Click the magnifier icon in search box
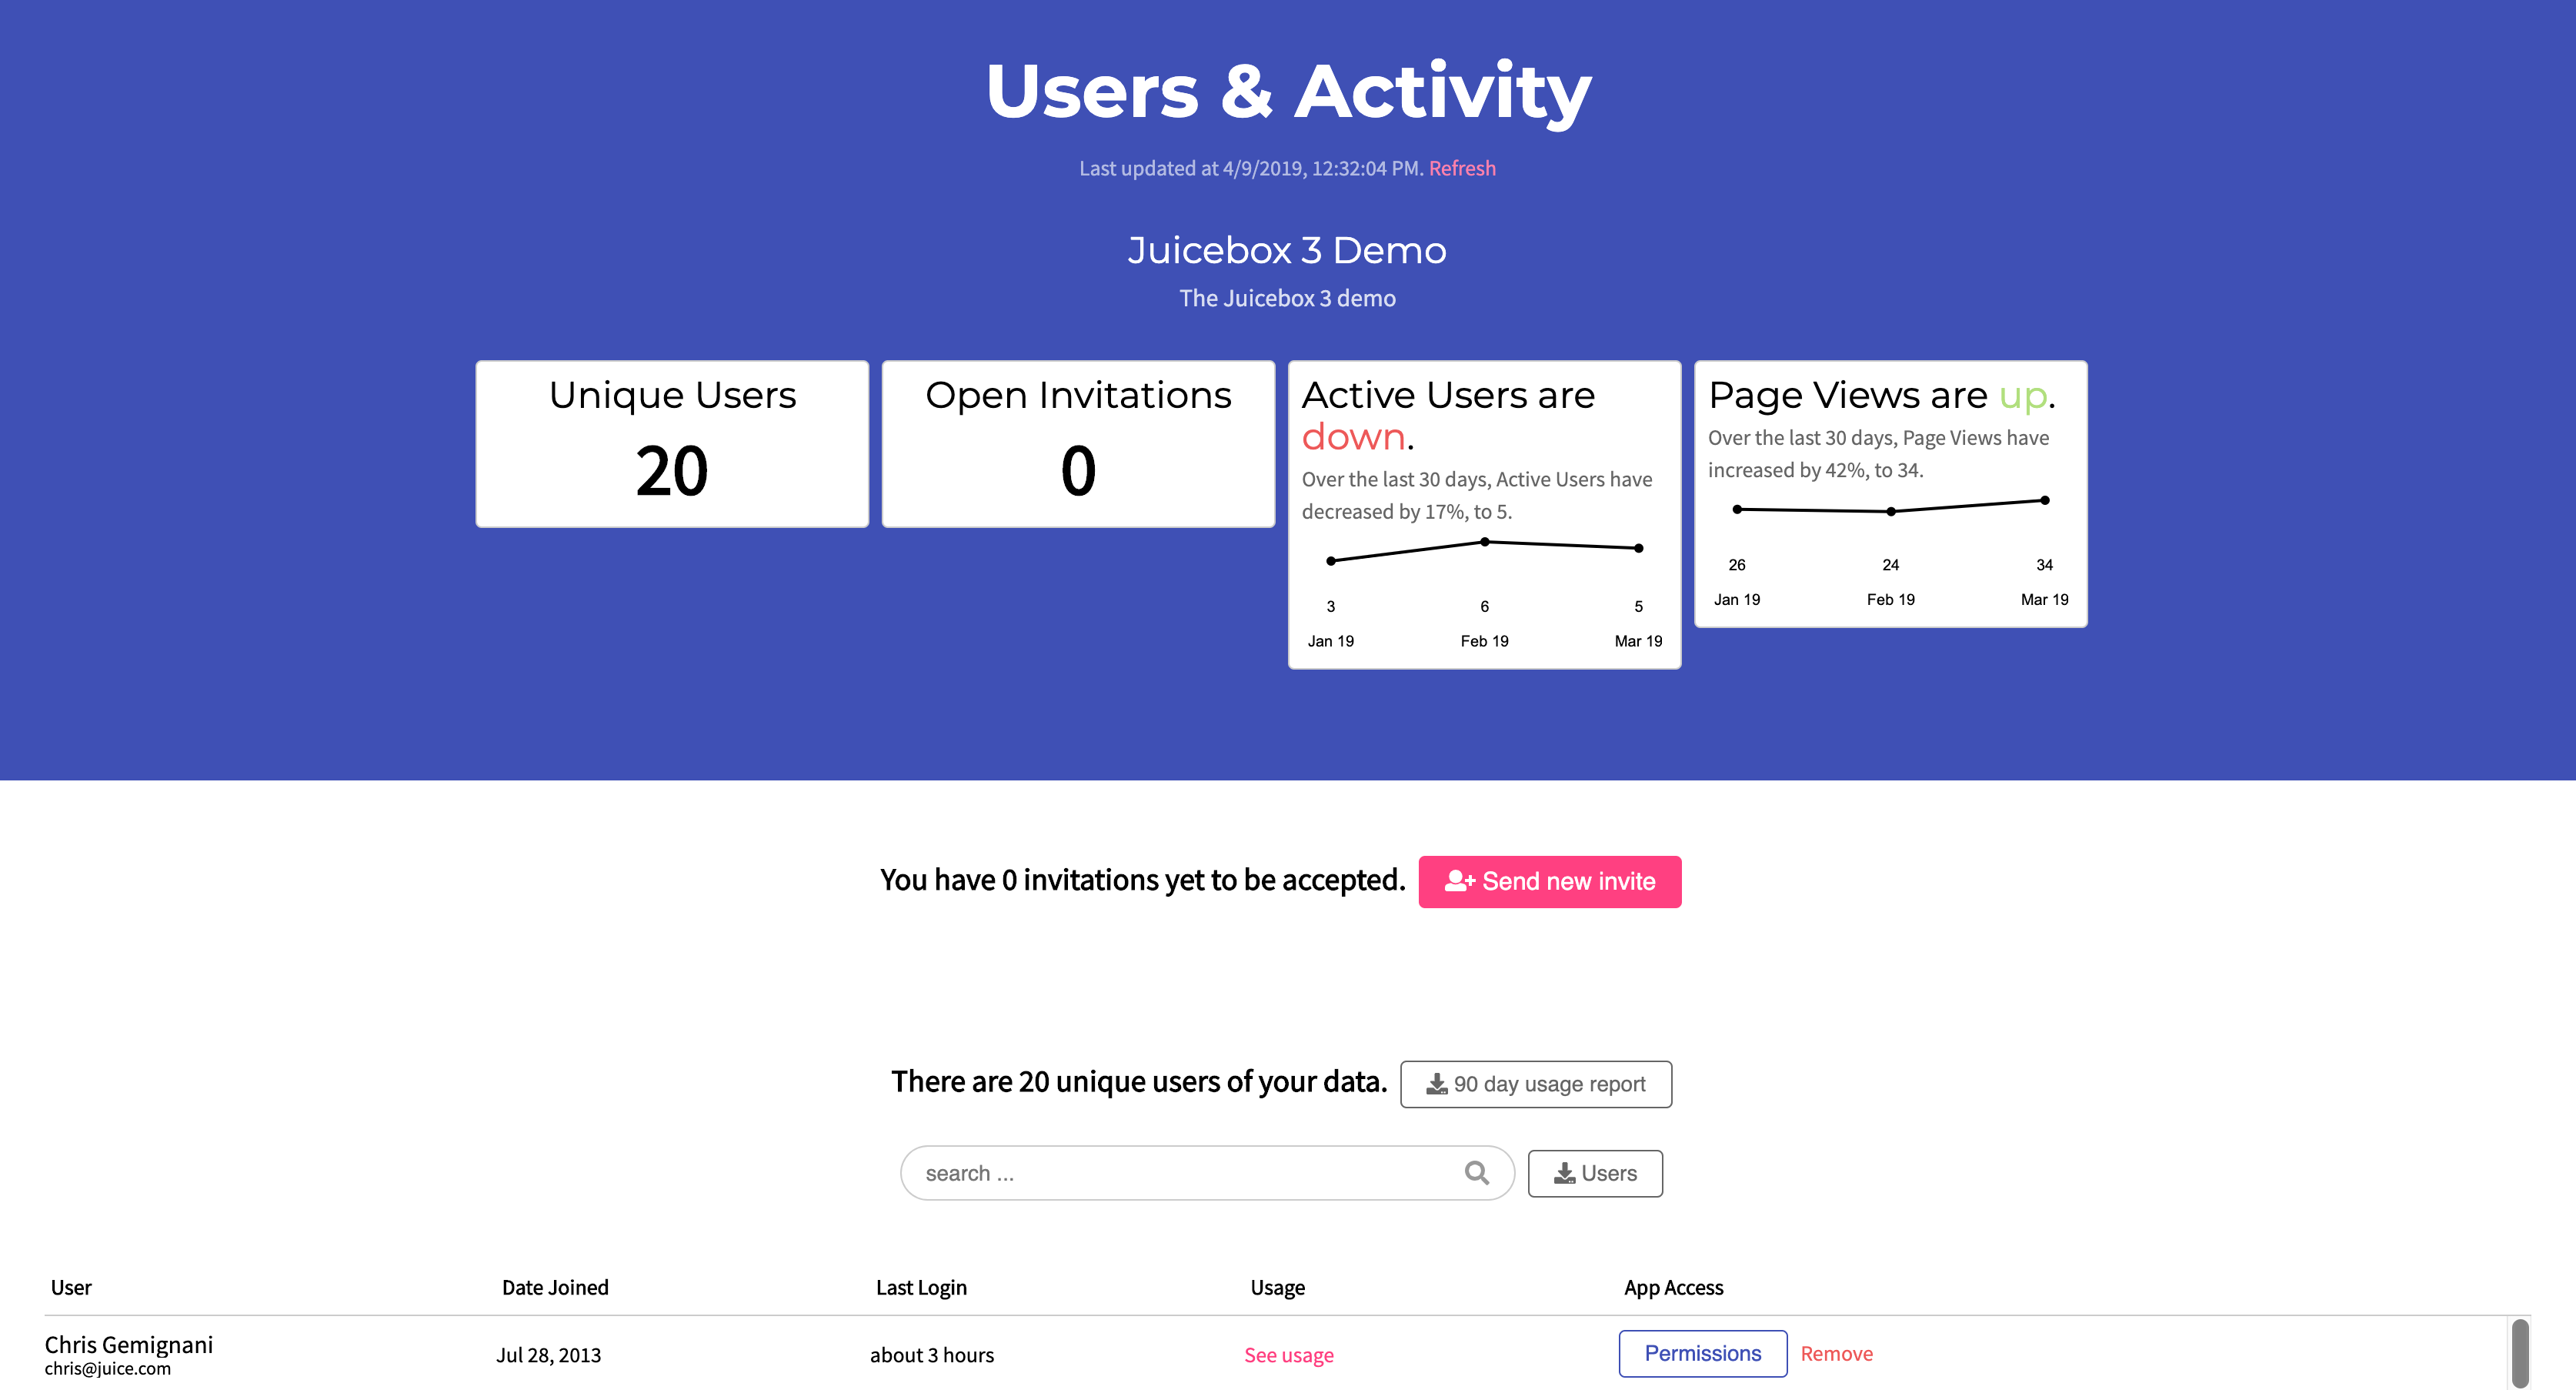The width and height of the screenshot is (2576, 1390). [x=1476, y=1172]
